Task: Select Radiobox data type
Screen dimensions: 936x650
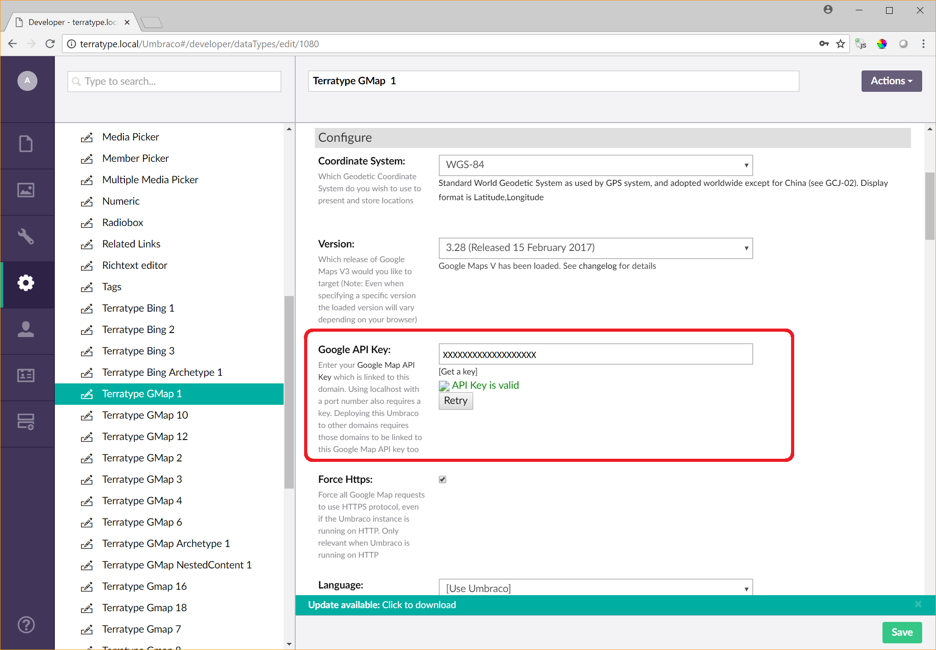Action: [x=123, y=222]
